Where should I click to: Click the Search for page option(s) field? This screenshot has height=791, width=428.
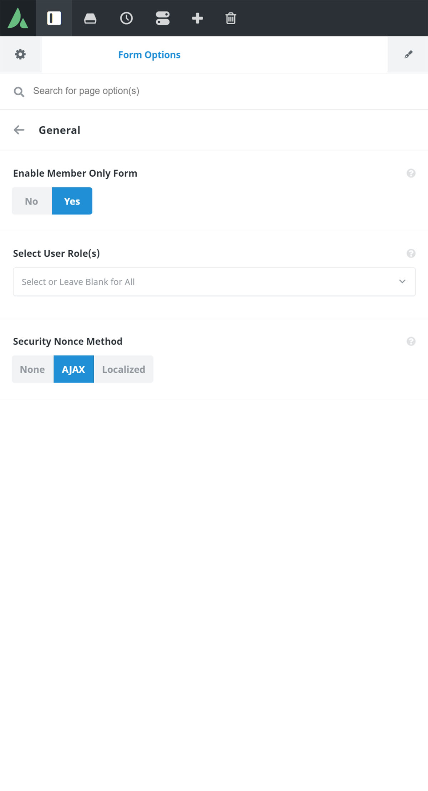coord(214,91)
